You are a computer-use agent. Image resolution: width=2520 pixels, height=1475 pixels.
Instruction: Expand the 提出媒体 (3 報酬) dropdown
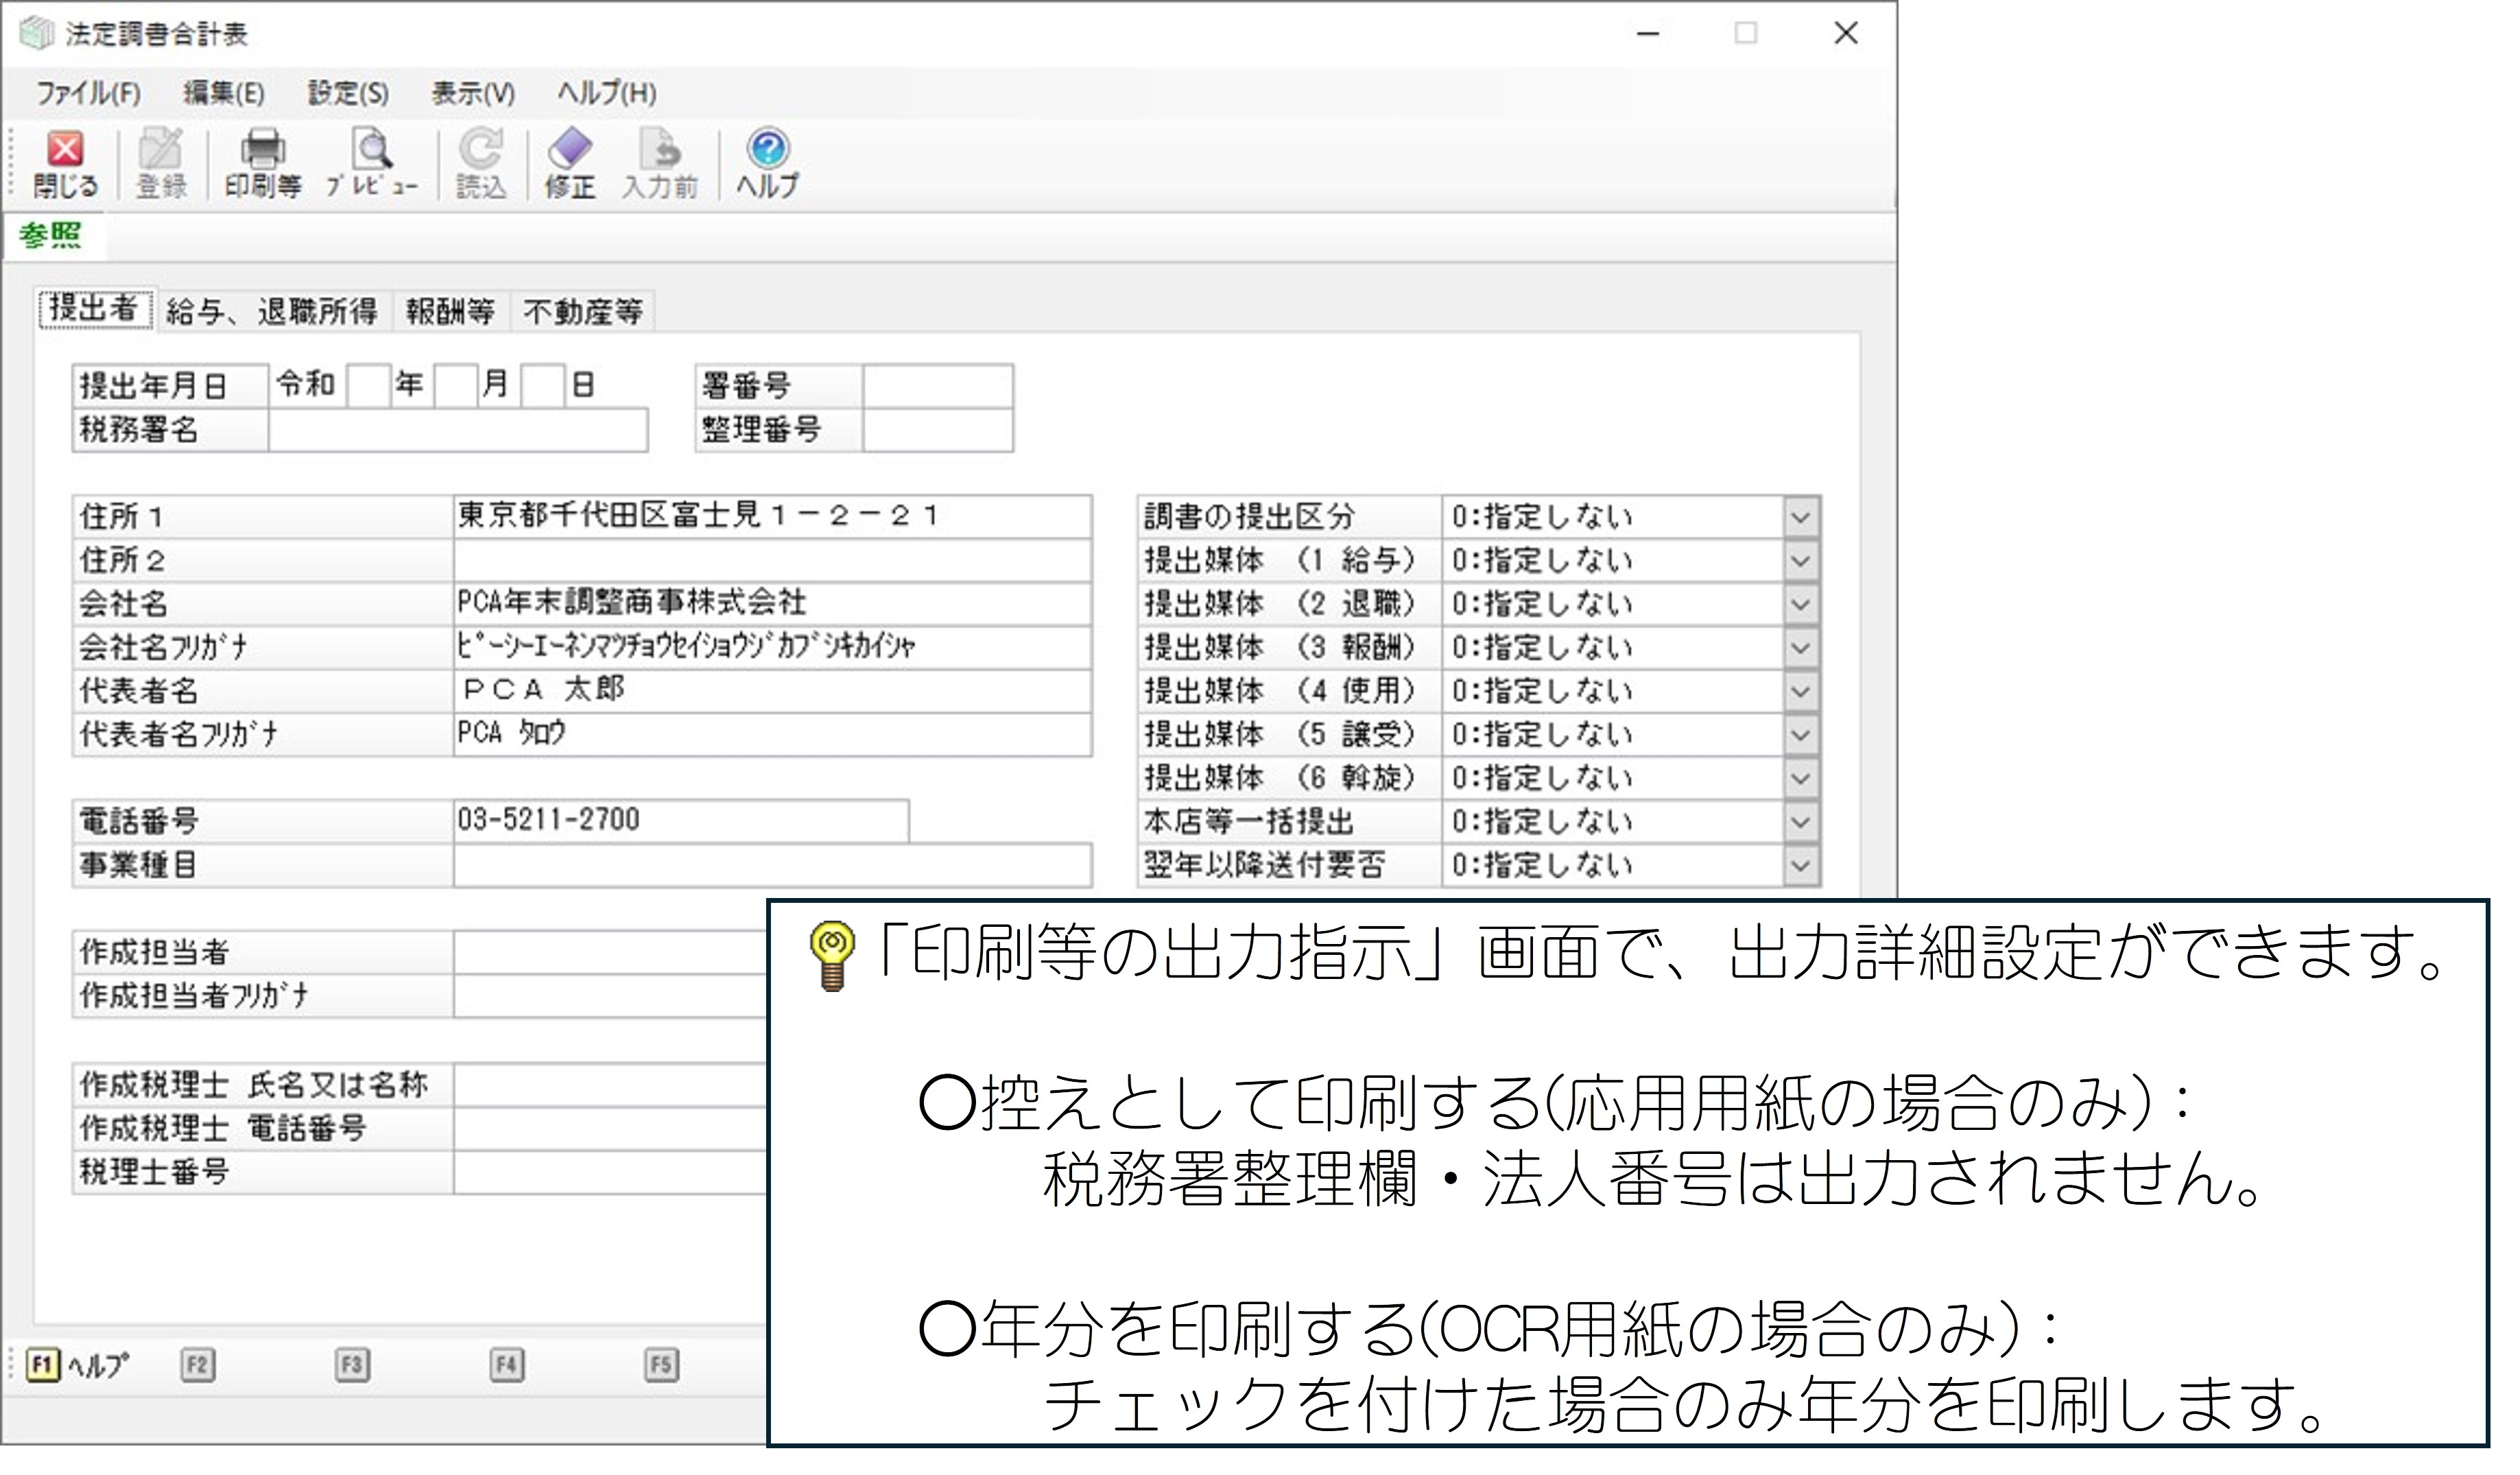pos(1800,649)
